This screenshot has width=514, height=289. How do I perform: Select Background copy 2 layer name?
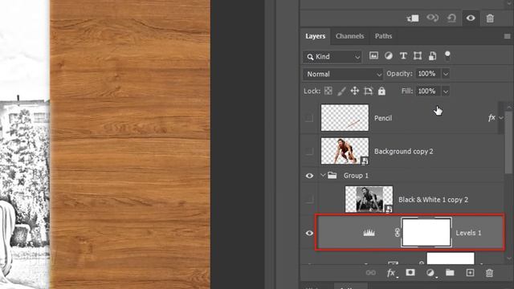point(403,152)
